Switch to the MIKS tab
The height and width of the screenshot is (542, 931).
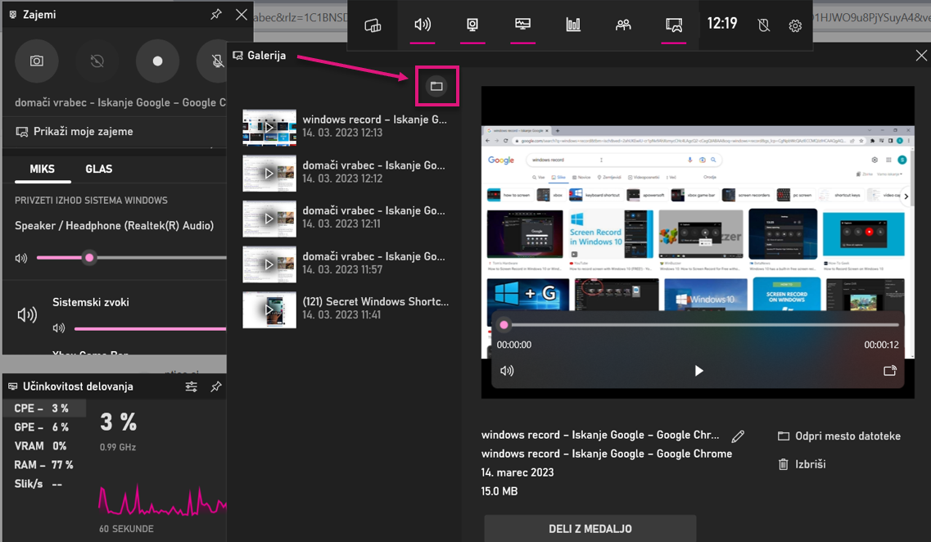pos(42,169)
